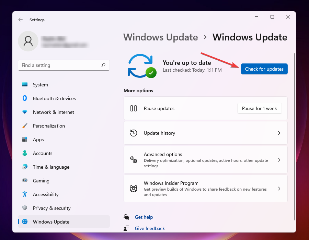Screen dimensions: 309x240
Task: Open the Update history card
Action: pos(206,133)
